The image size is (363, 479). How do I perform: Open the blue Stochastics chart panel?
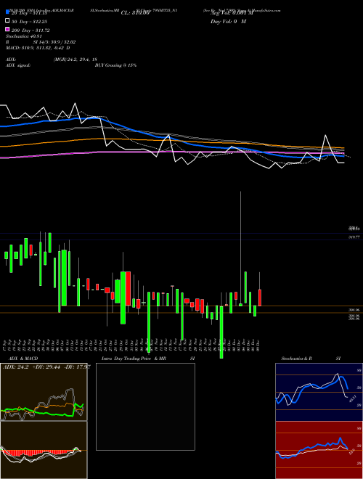coord(319,392)
